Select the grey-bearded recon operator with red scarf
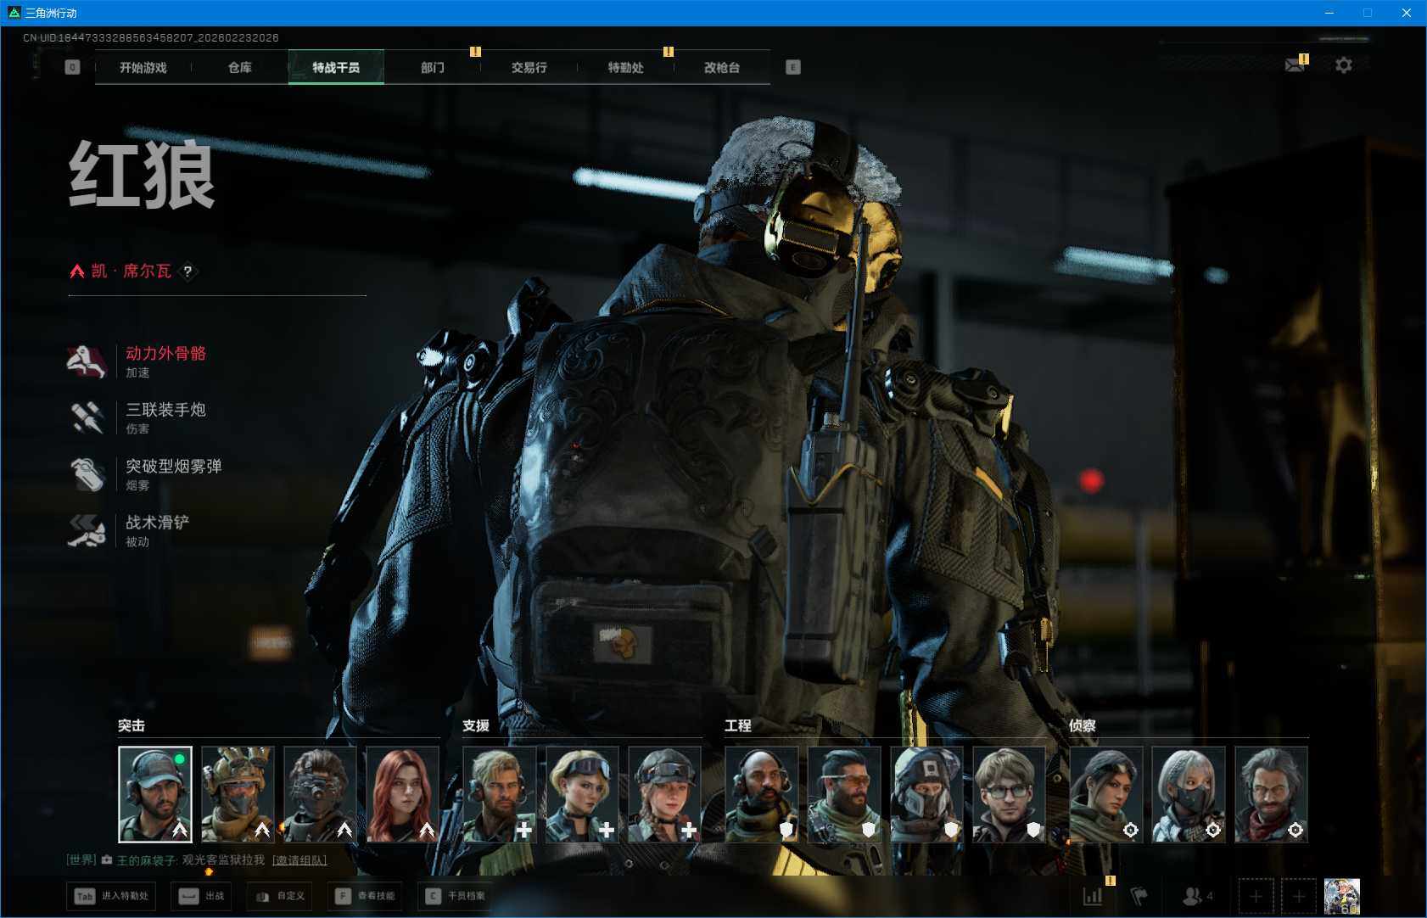Viewport: 1427px width, 918px height. (x=1272, y=794)
